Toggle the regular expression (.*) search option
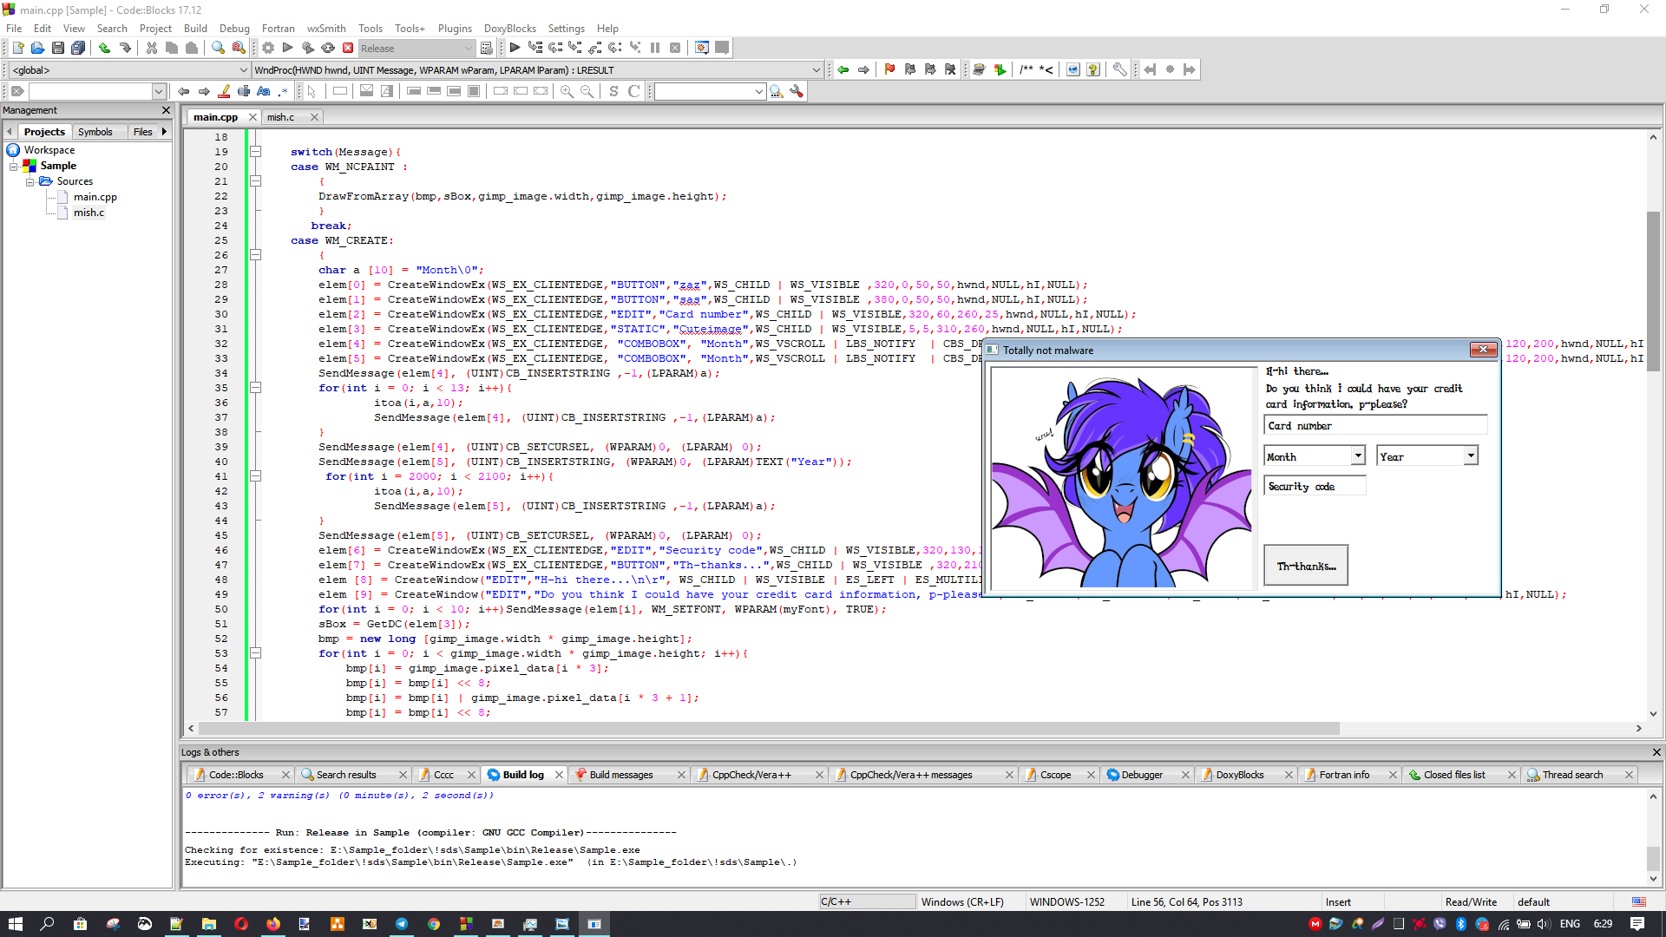The height and width of the screenshot is (937, 1666). click(x=283, y=92)
